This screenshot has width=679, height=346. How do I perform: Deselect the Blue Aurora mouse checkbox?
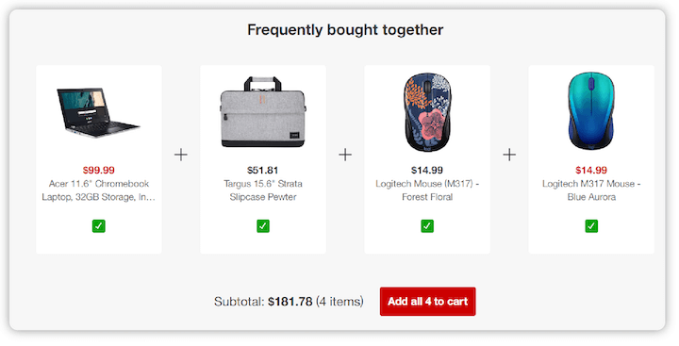(591, 226)
